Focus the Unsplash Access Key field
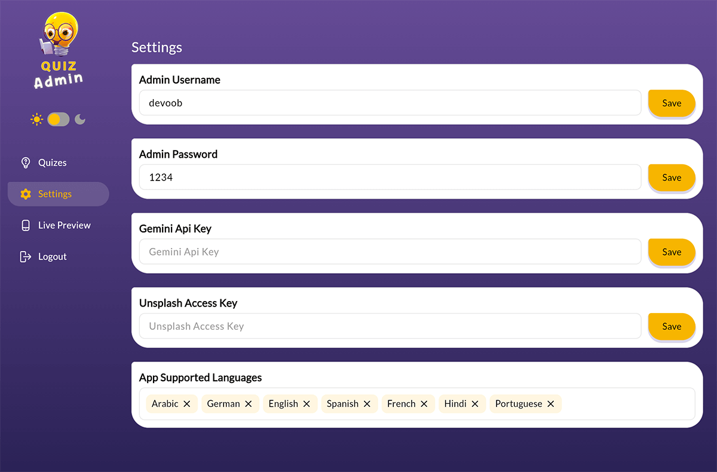The image size is (717, 472). [x=390, y=326]
